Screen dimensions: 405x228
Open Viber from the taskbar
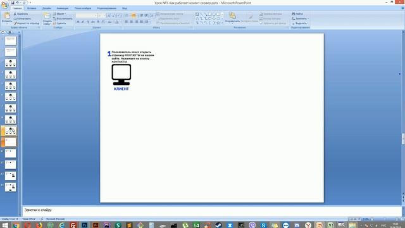252,225
